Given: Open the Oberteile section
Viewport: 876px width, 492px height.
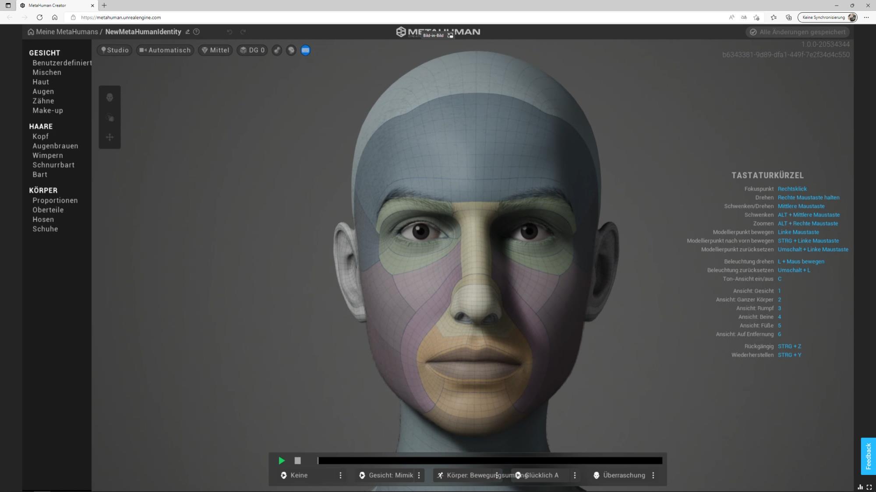Looking at the screenshot, I should [x=48, y=210].
